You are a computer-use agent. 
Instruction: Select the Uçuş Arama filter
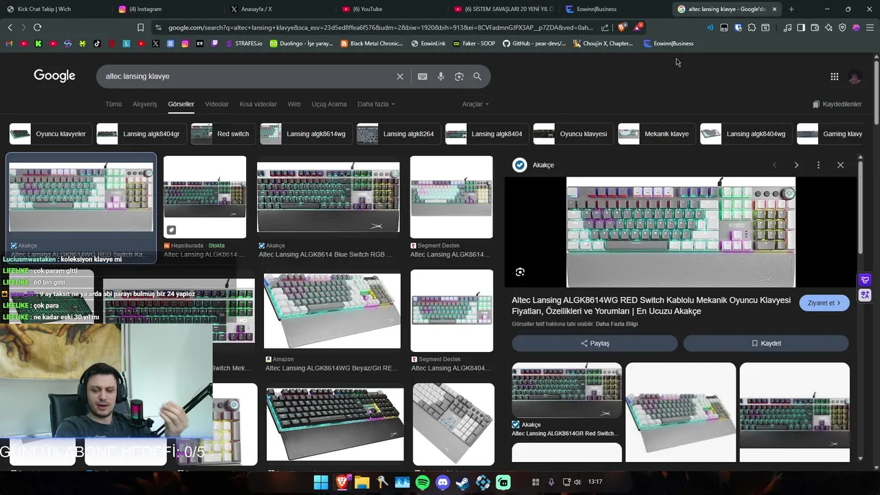(x=329, y=104)
